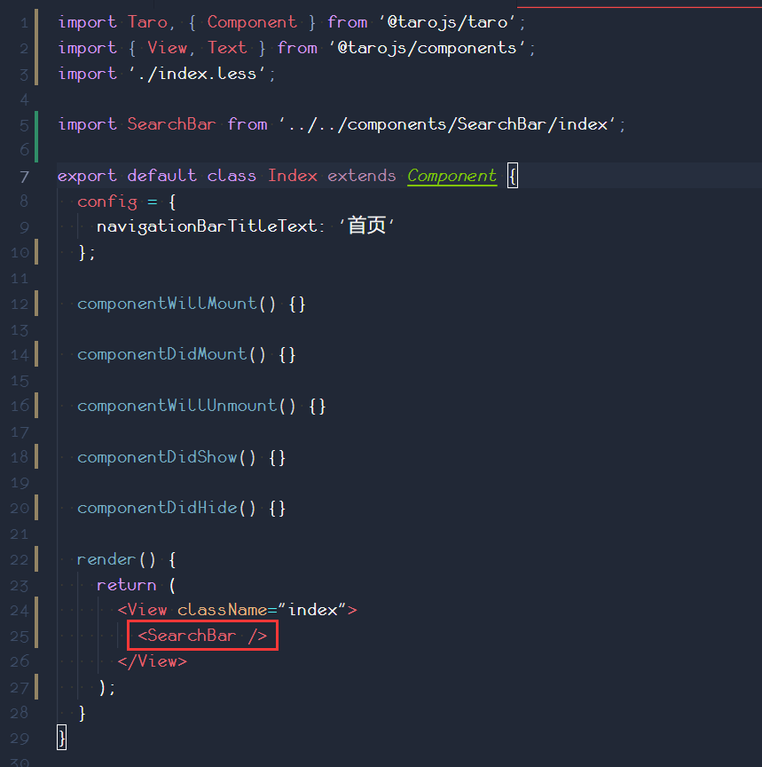The height and width of the screenshot is (767, 762).
Task: Click the opening brace highlighted on line 7
Action: pyautogui.click(x=512, y=176)
